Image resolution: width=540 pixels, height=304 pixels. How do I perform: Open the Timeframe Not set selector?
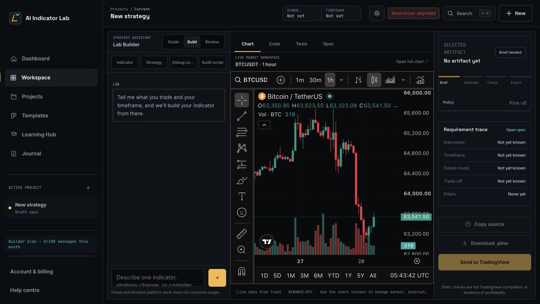341,13
